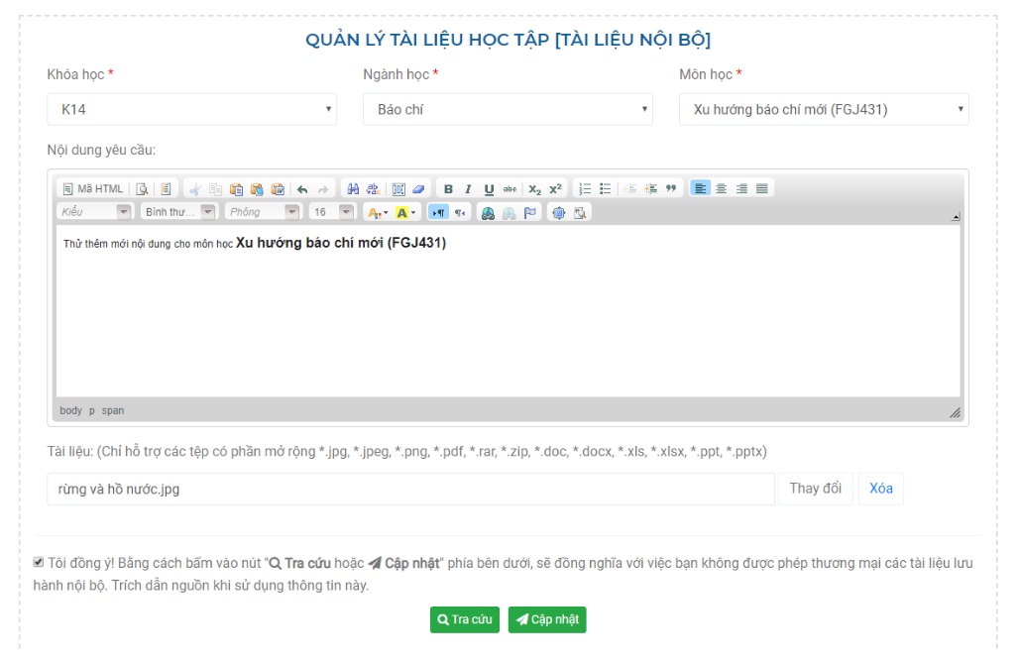Click the Bold formatting icon

(x=448, y=189)
